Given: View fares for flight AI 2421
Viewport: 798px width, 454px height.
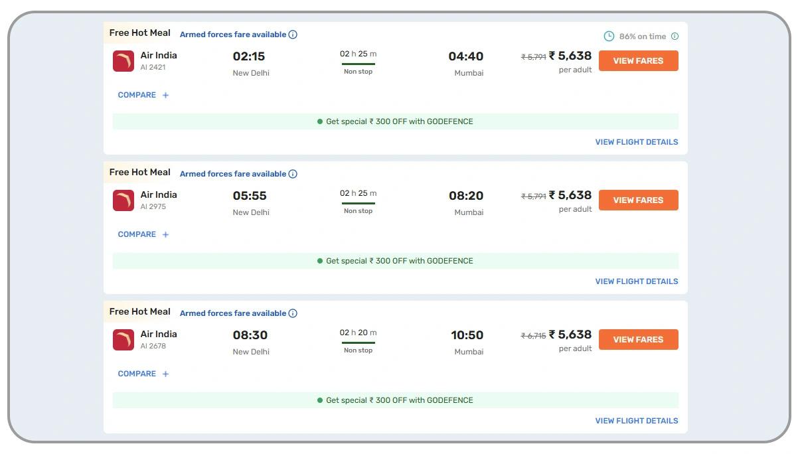Looking at the screenshot, I should tap(638, 61).
